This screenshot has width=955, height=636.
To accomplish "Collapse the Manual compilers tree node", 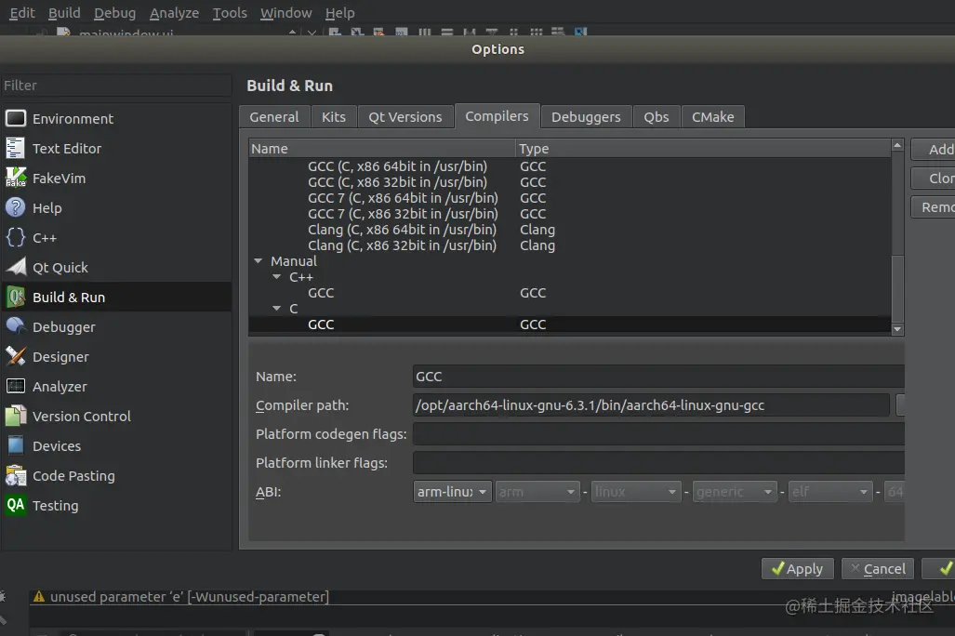I will 259,260.
